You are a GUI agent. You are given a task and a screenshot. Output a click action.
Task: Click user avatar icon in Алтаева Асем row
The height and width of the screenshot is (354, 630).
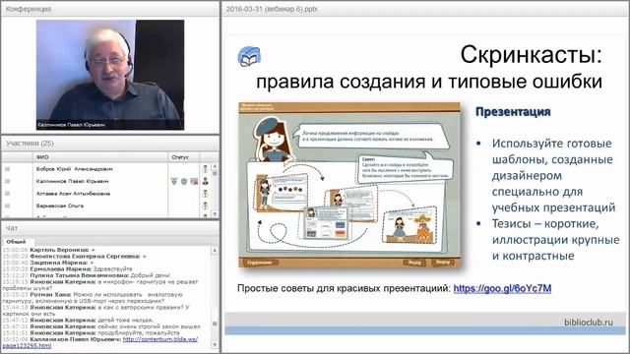(x=206, y=194)
